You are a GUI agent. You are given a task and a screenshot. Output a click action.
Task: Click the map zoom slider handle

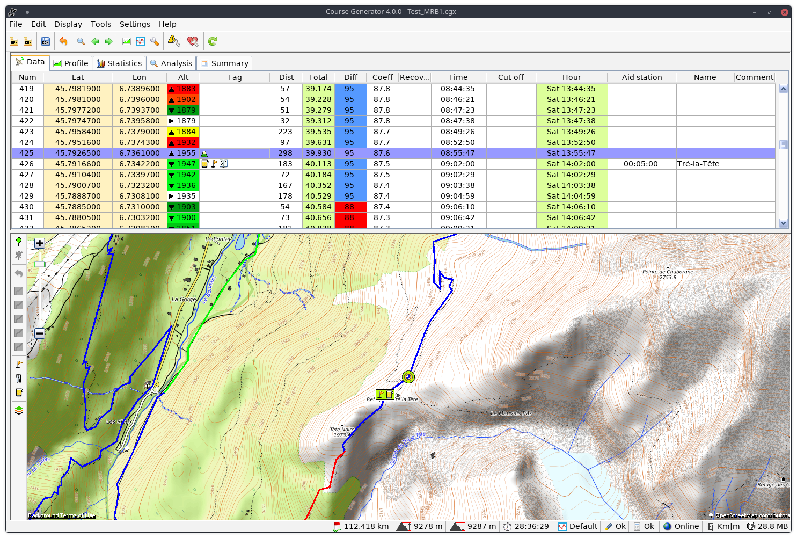(40, 264)
